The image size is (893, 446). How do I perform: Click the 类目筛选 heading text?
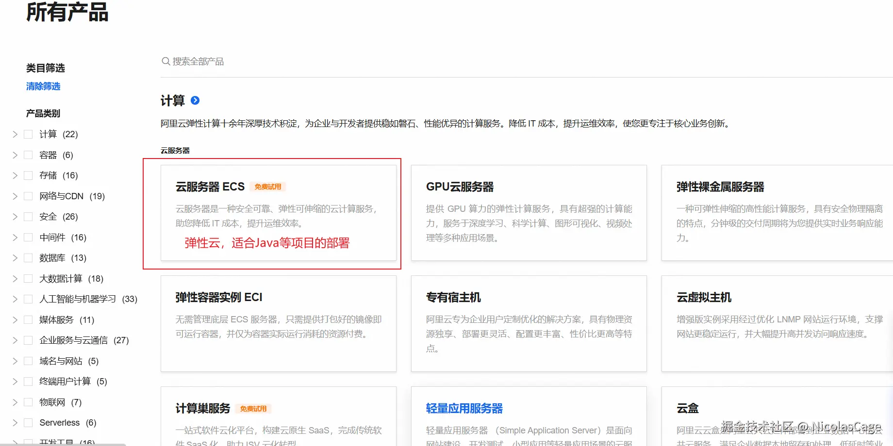click(x=46, y=68)
